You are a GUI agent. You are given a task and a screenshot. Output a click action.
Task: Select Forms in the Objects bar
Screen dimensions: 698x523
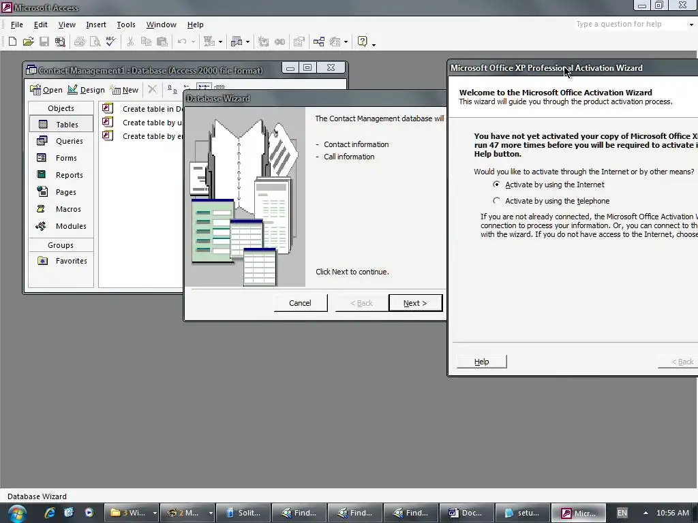61,158
